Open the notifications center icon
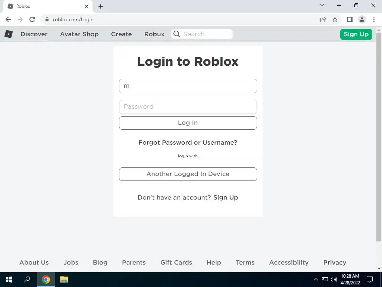382x287 pixels. click(x=370, y=280)
